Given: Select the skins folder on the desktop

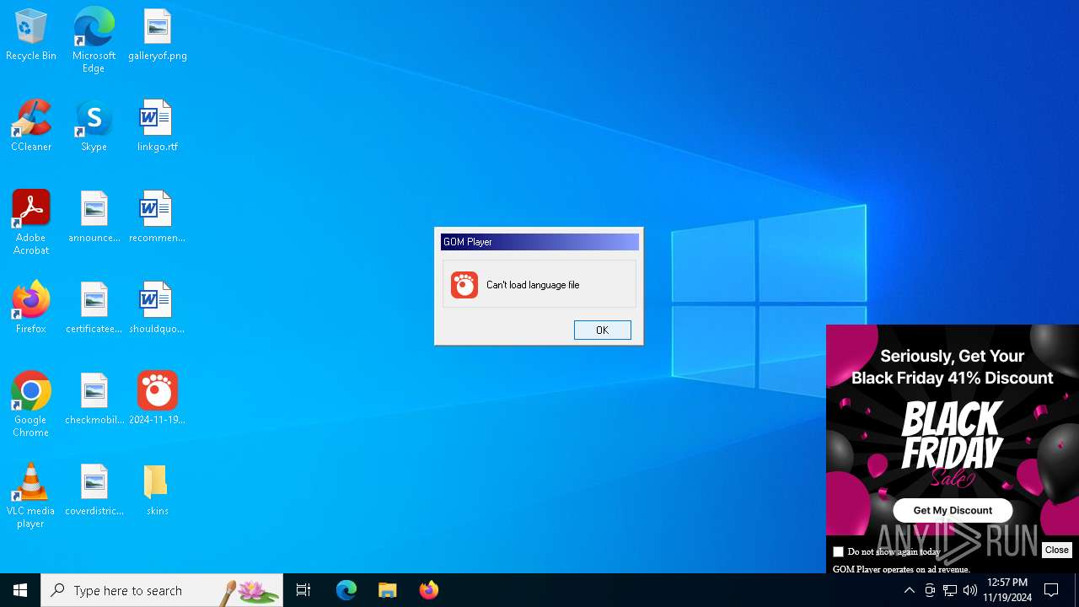Looking at the screenshot, I should (x=158, y=491).
